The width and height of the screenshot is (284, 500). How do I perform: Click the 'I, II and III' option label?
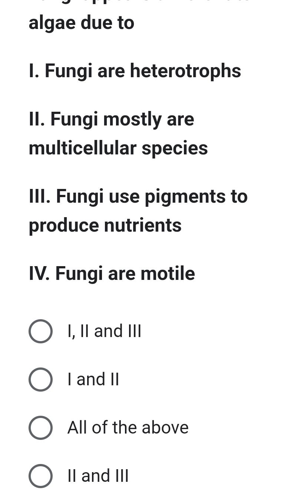pyautogui.click(x=104, y=331)
